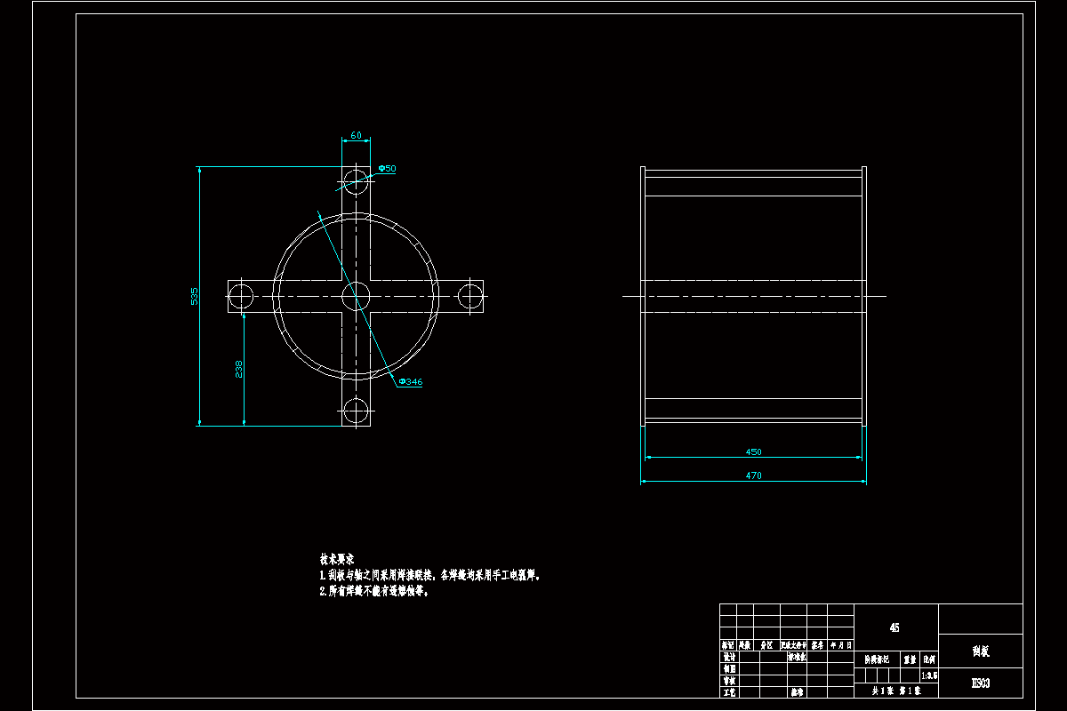Image resolution: width=1067 pixels, height=711 pixels.
Task: Select the Φ50 hole diameter label
Action: click(387, 168)
